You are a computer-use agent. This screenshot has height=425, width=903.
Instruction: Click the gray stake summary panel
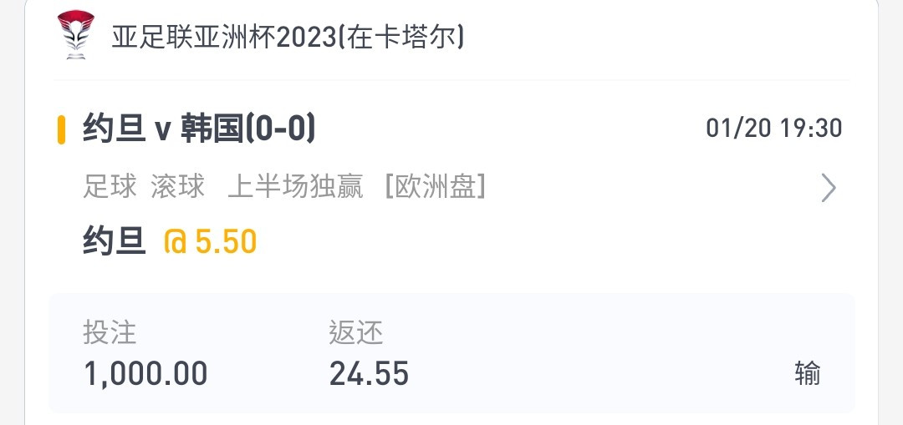[451, 353]
